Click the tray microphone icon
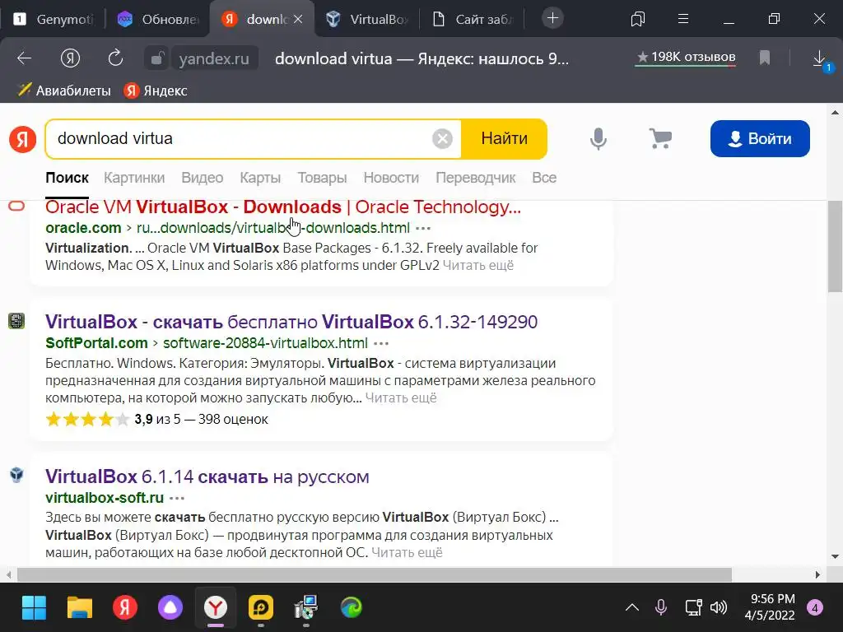This screenshot has height=632, width=843. coord(661,608)
